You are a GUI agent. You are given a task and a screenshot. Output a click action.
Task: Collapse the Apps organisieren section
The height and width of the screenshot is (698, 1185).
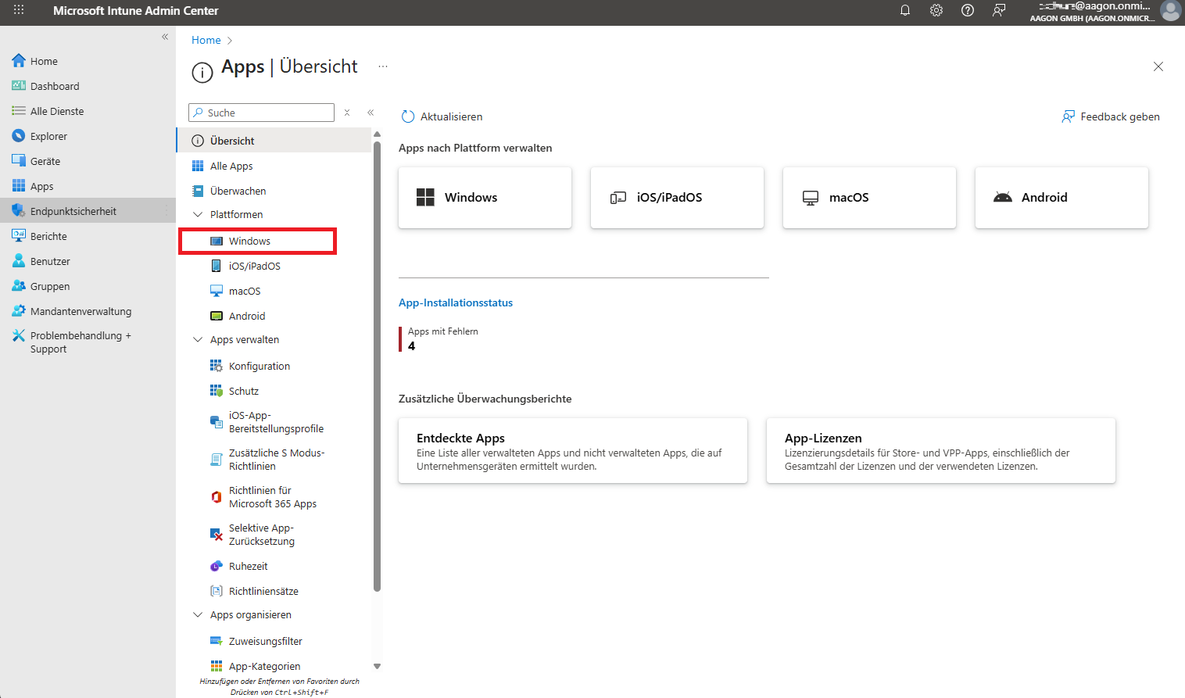pyautogui.click(x=198, y=615)
